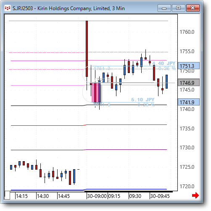The height and width of the screenshot is (211, 211).
Task: Click the 4.40 JPY measurement label
Action: 164,63
